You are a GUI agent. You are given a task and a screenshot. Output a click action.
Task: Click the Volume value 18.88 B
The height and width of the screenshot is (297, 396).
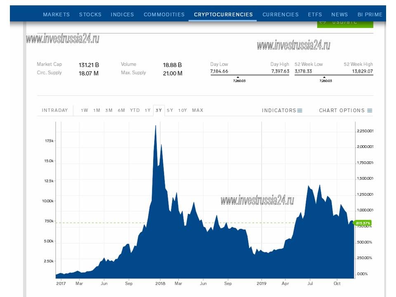tap(172, 65)
